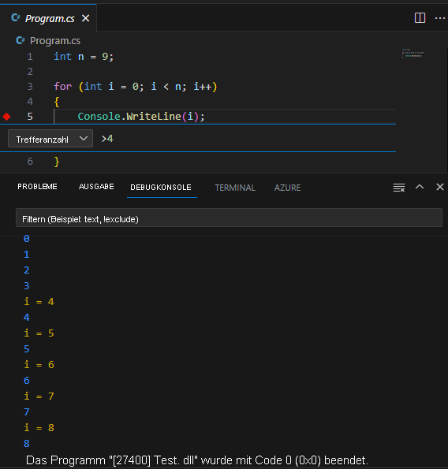Screen dimensions: 448x469
Task: Click the Console.WriteLine(i); statement
Action: (x=141, y=117)
